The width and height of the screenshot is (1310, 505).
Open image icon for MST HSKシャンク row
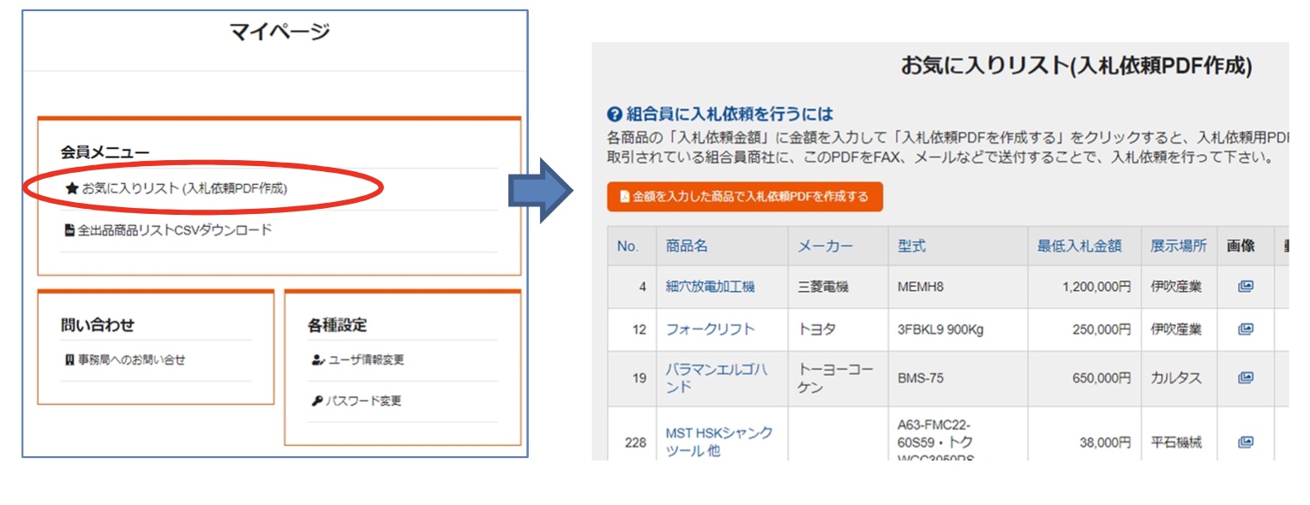(1246, 443)
